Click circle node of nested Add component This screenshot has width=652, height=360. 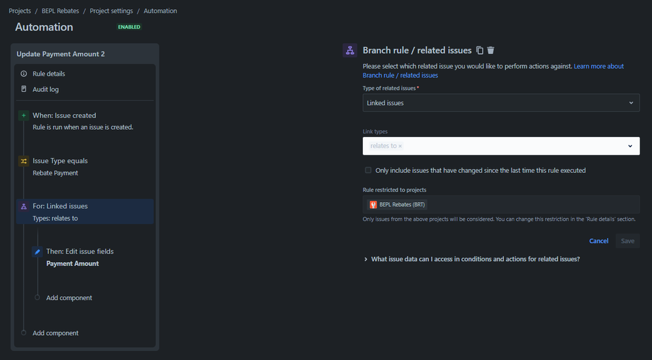tap(37, 297)
